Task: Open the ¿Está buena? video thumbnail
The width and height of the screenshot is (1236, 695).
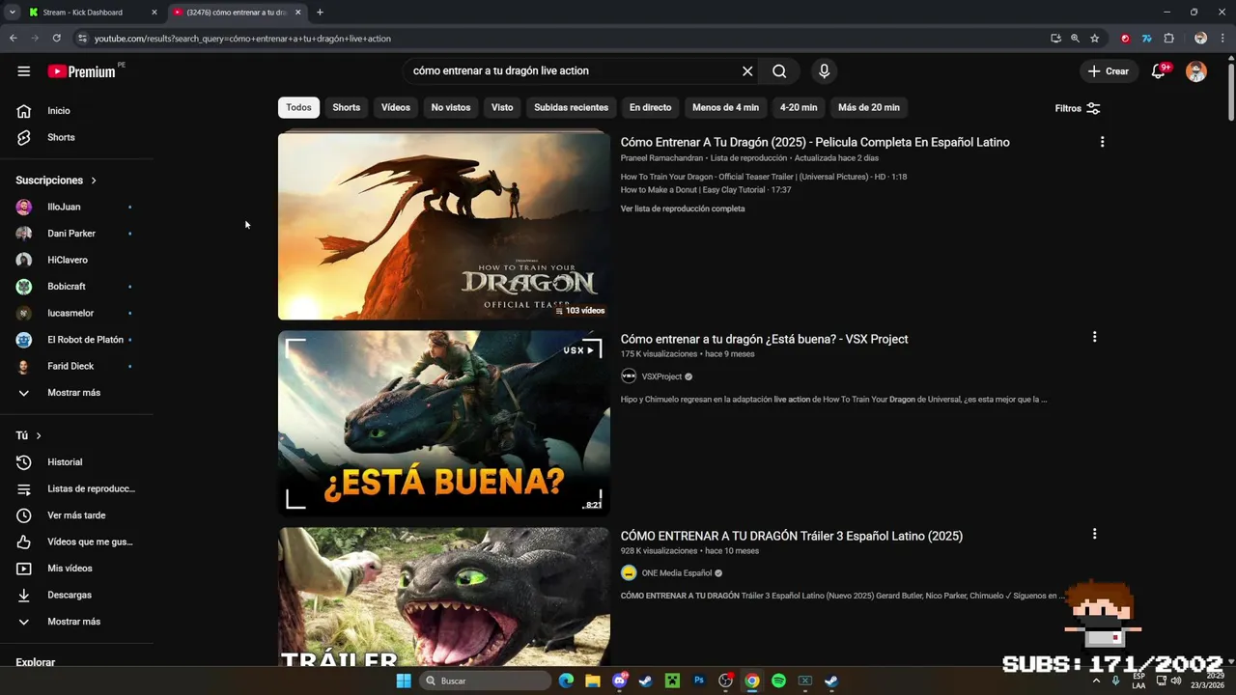Action: [444, 423]
